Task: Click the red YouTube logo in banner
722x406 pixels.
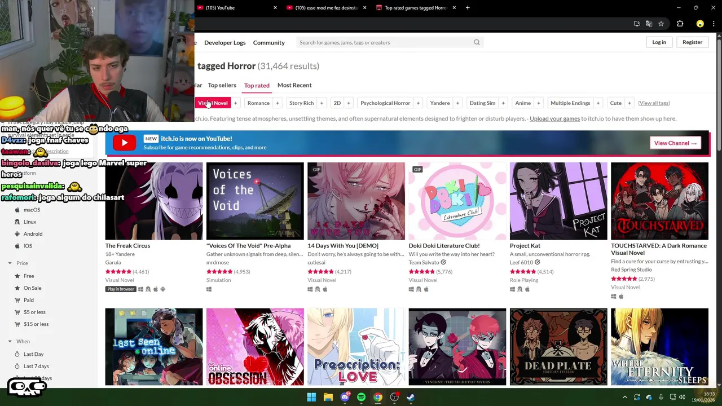Action: pyautogui.click(x=125, y=143)
